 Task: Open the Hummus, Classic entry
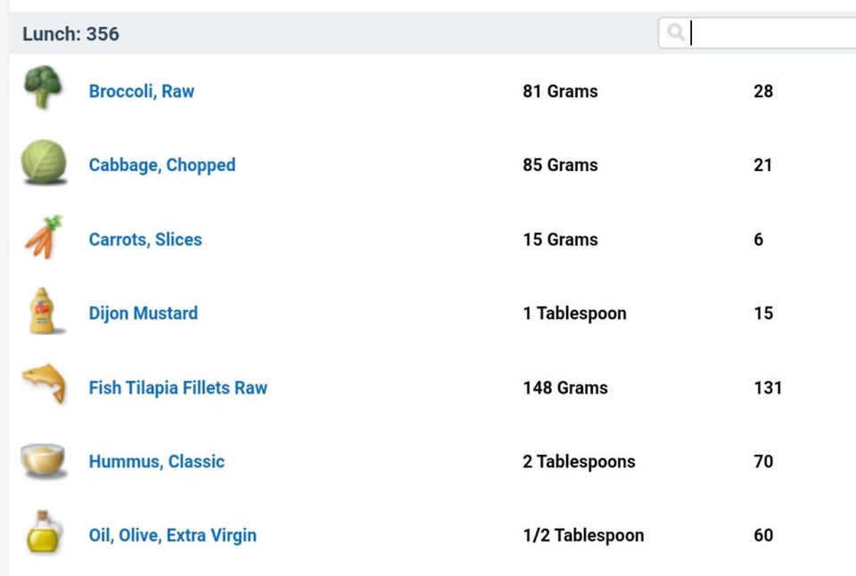(156, 462)
